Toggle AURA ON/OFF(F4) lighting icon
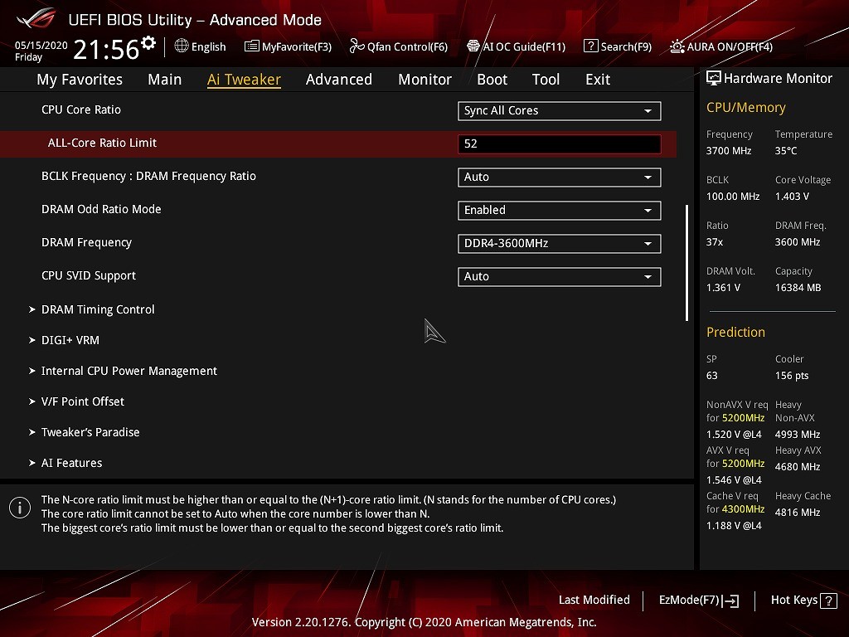849x637 pixels. [677, 46]
